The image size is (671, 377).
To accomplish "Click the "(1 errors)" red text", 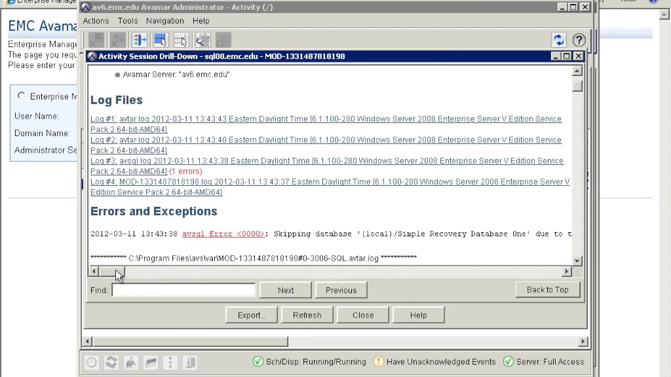I will pos(186,171).
